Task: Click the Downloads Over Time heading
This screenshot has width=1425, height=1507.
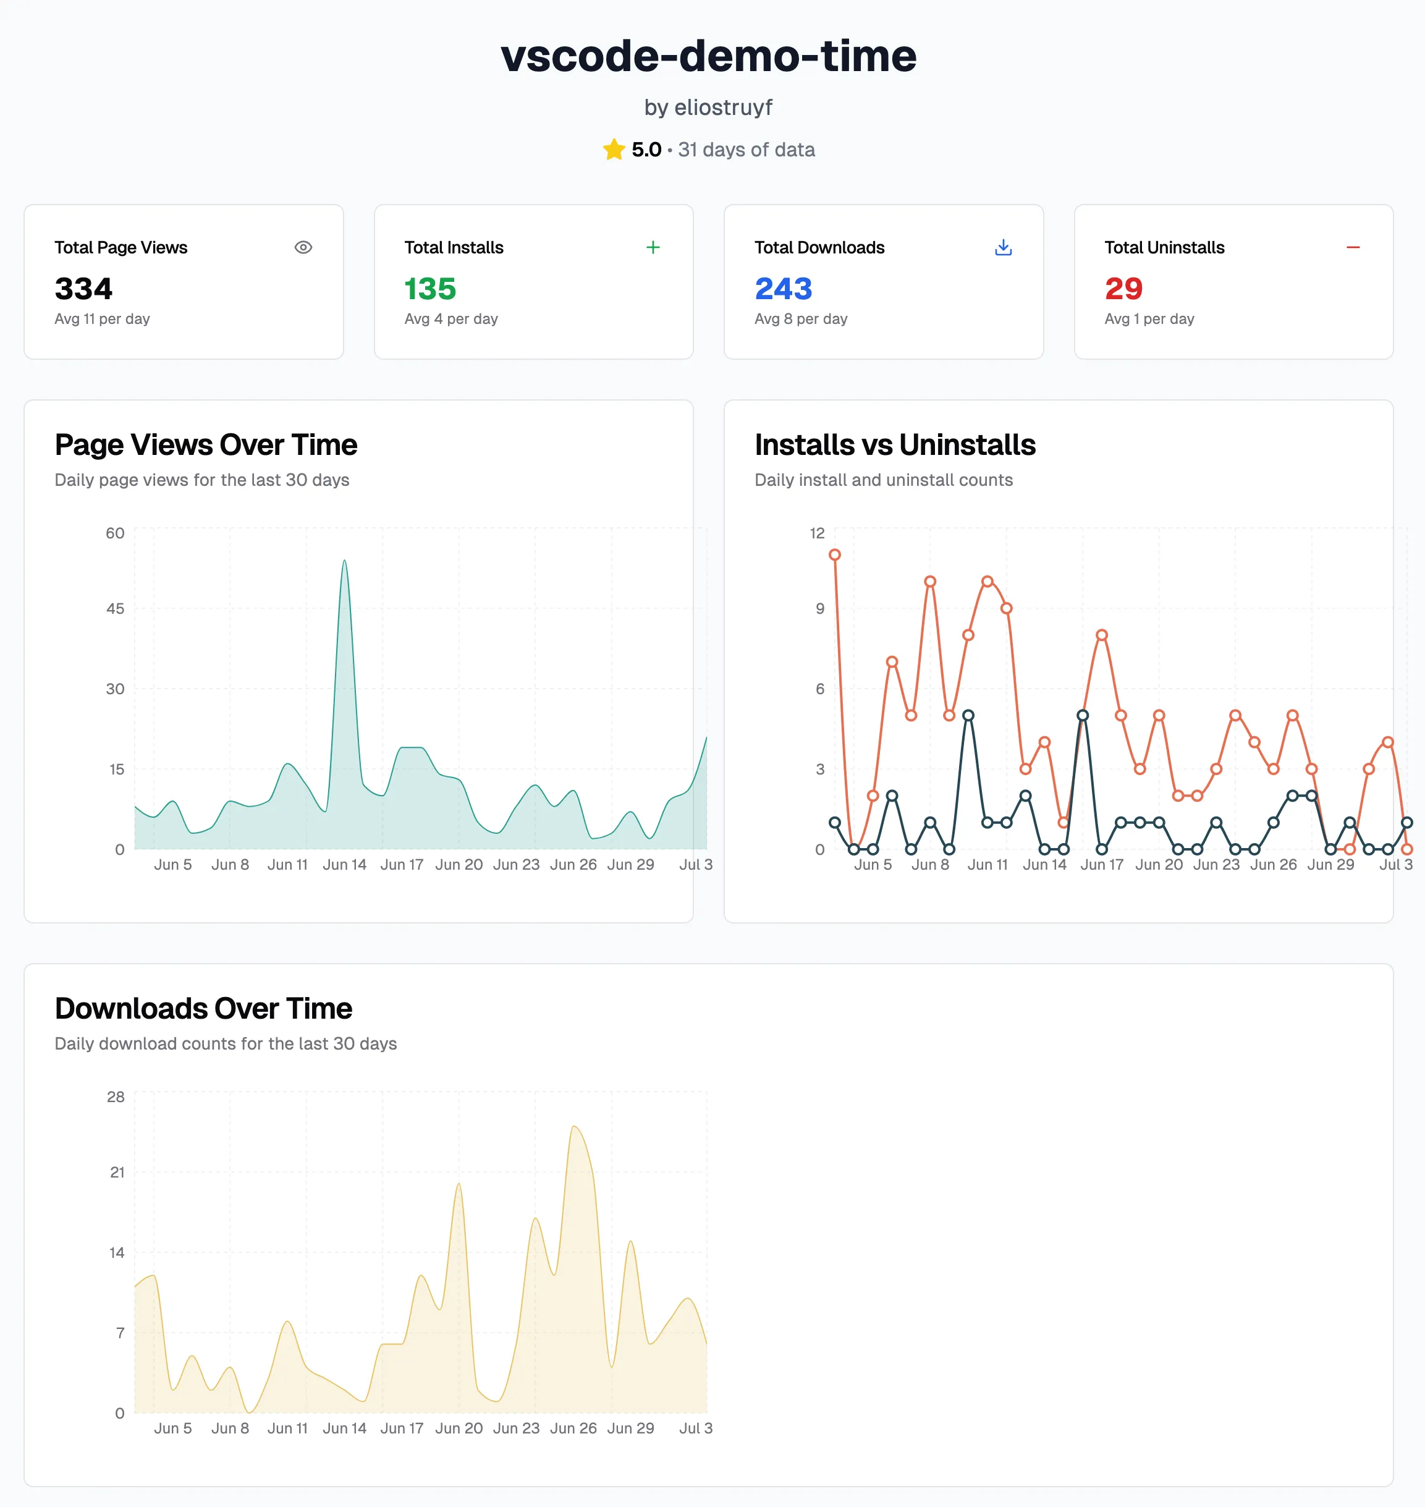Action: [203, 1008]
